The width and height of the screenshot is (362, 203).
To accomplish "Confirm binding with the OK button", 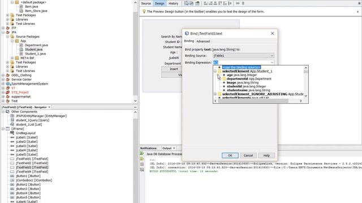I will coord(230,156).
